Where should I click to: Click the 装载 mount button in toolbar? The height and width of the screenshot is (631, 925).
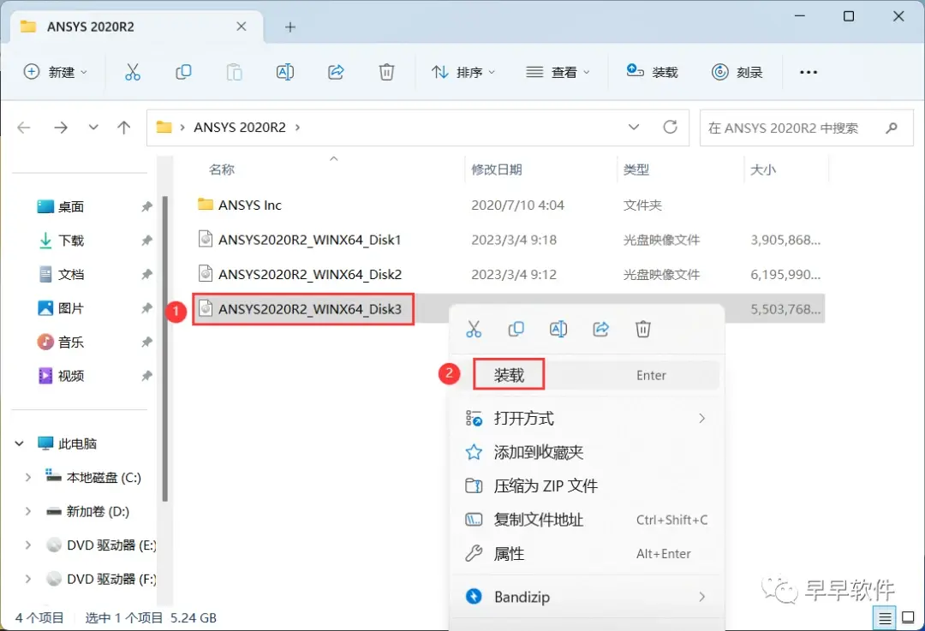pyautogui.click(x=652, y=72)
